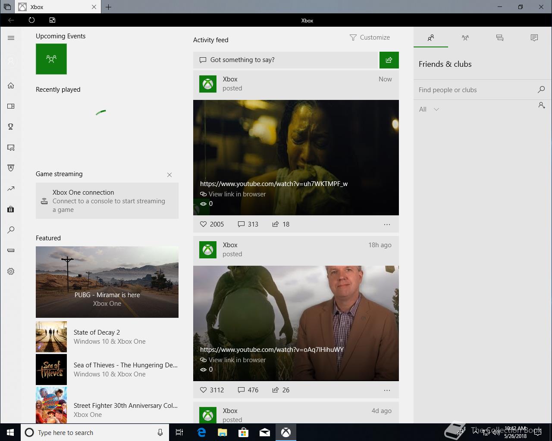Open View link in browser, first post

[233, 194]
